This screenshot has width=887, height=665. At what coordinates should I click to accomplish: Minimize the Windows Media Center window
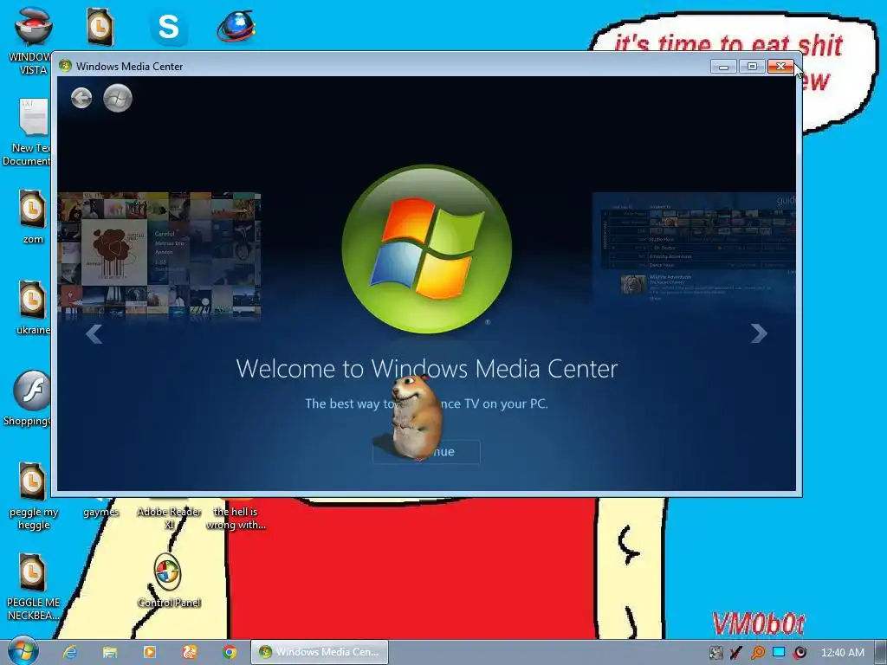pyautogui.click(x=723, y=66)
